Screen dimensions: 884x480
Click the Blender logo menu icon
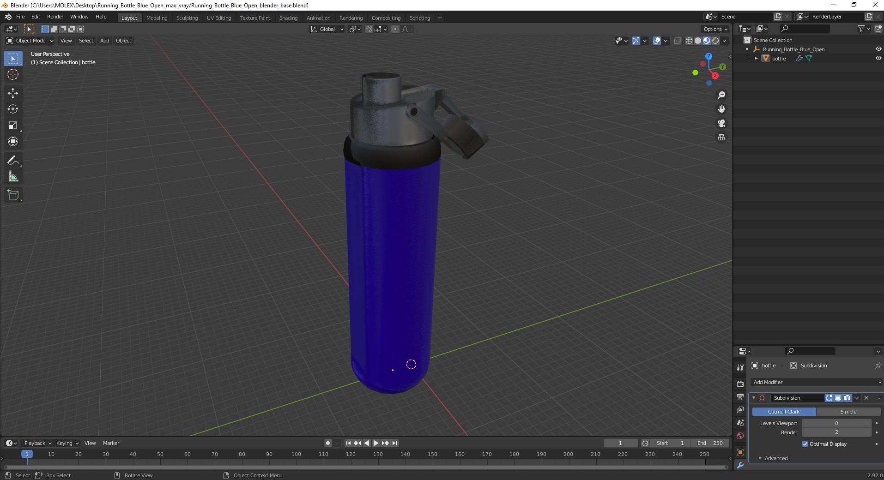click(x=8, y=17)
